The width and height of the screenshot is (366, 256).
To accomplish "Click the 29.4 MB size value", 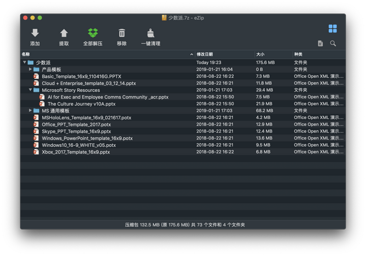I will click(x=264, y=90).
